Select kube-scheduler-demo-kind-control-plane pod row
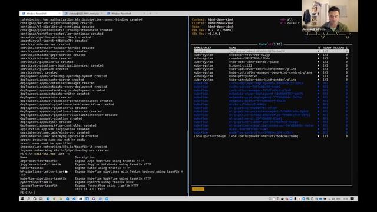The width and height of the screenshot is (377, 212). [271, 79]
